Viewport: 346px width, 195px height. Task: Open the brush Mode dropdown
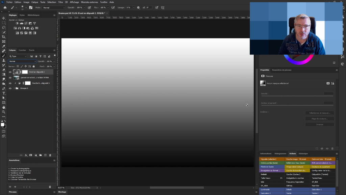[x=54, y=7]
